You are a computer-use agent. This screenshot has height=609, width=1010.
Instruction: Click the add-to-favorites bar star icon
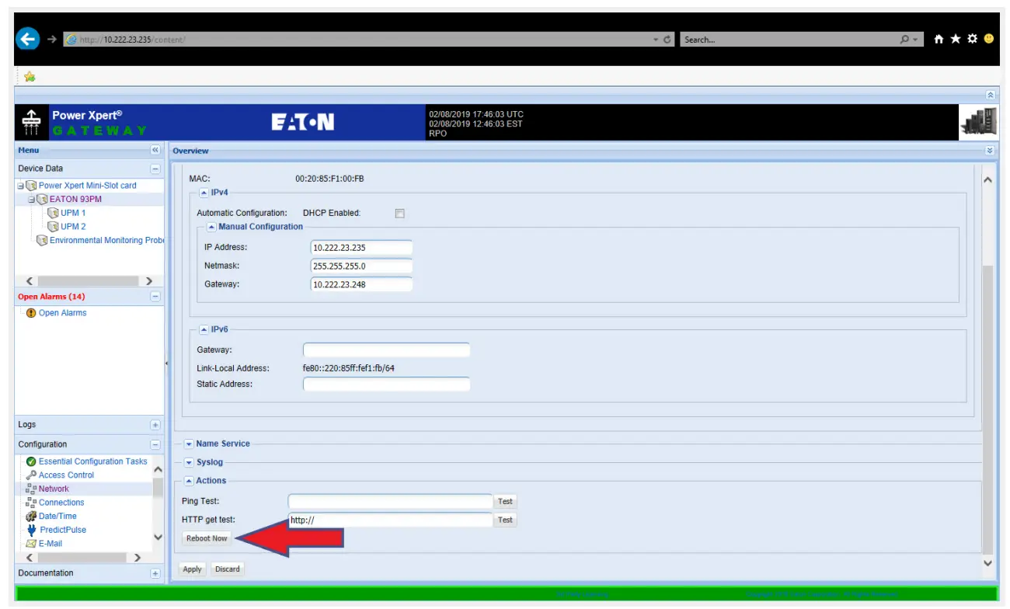pos(30,76)
